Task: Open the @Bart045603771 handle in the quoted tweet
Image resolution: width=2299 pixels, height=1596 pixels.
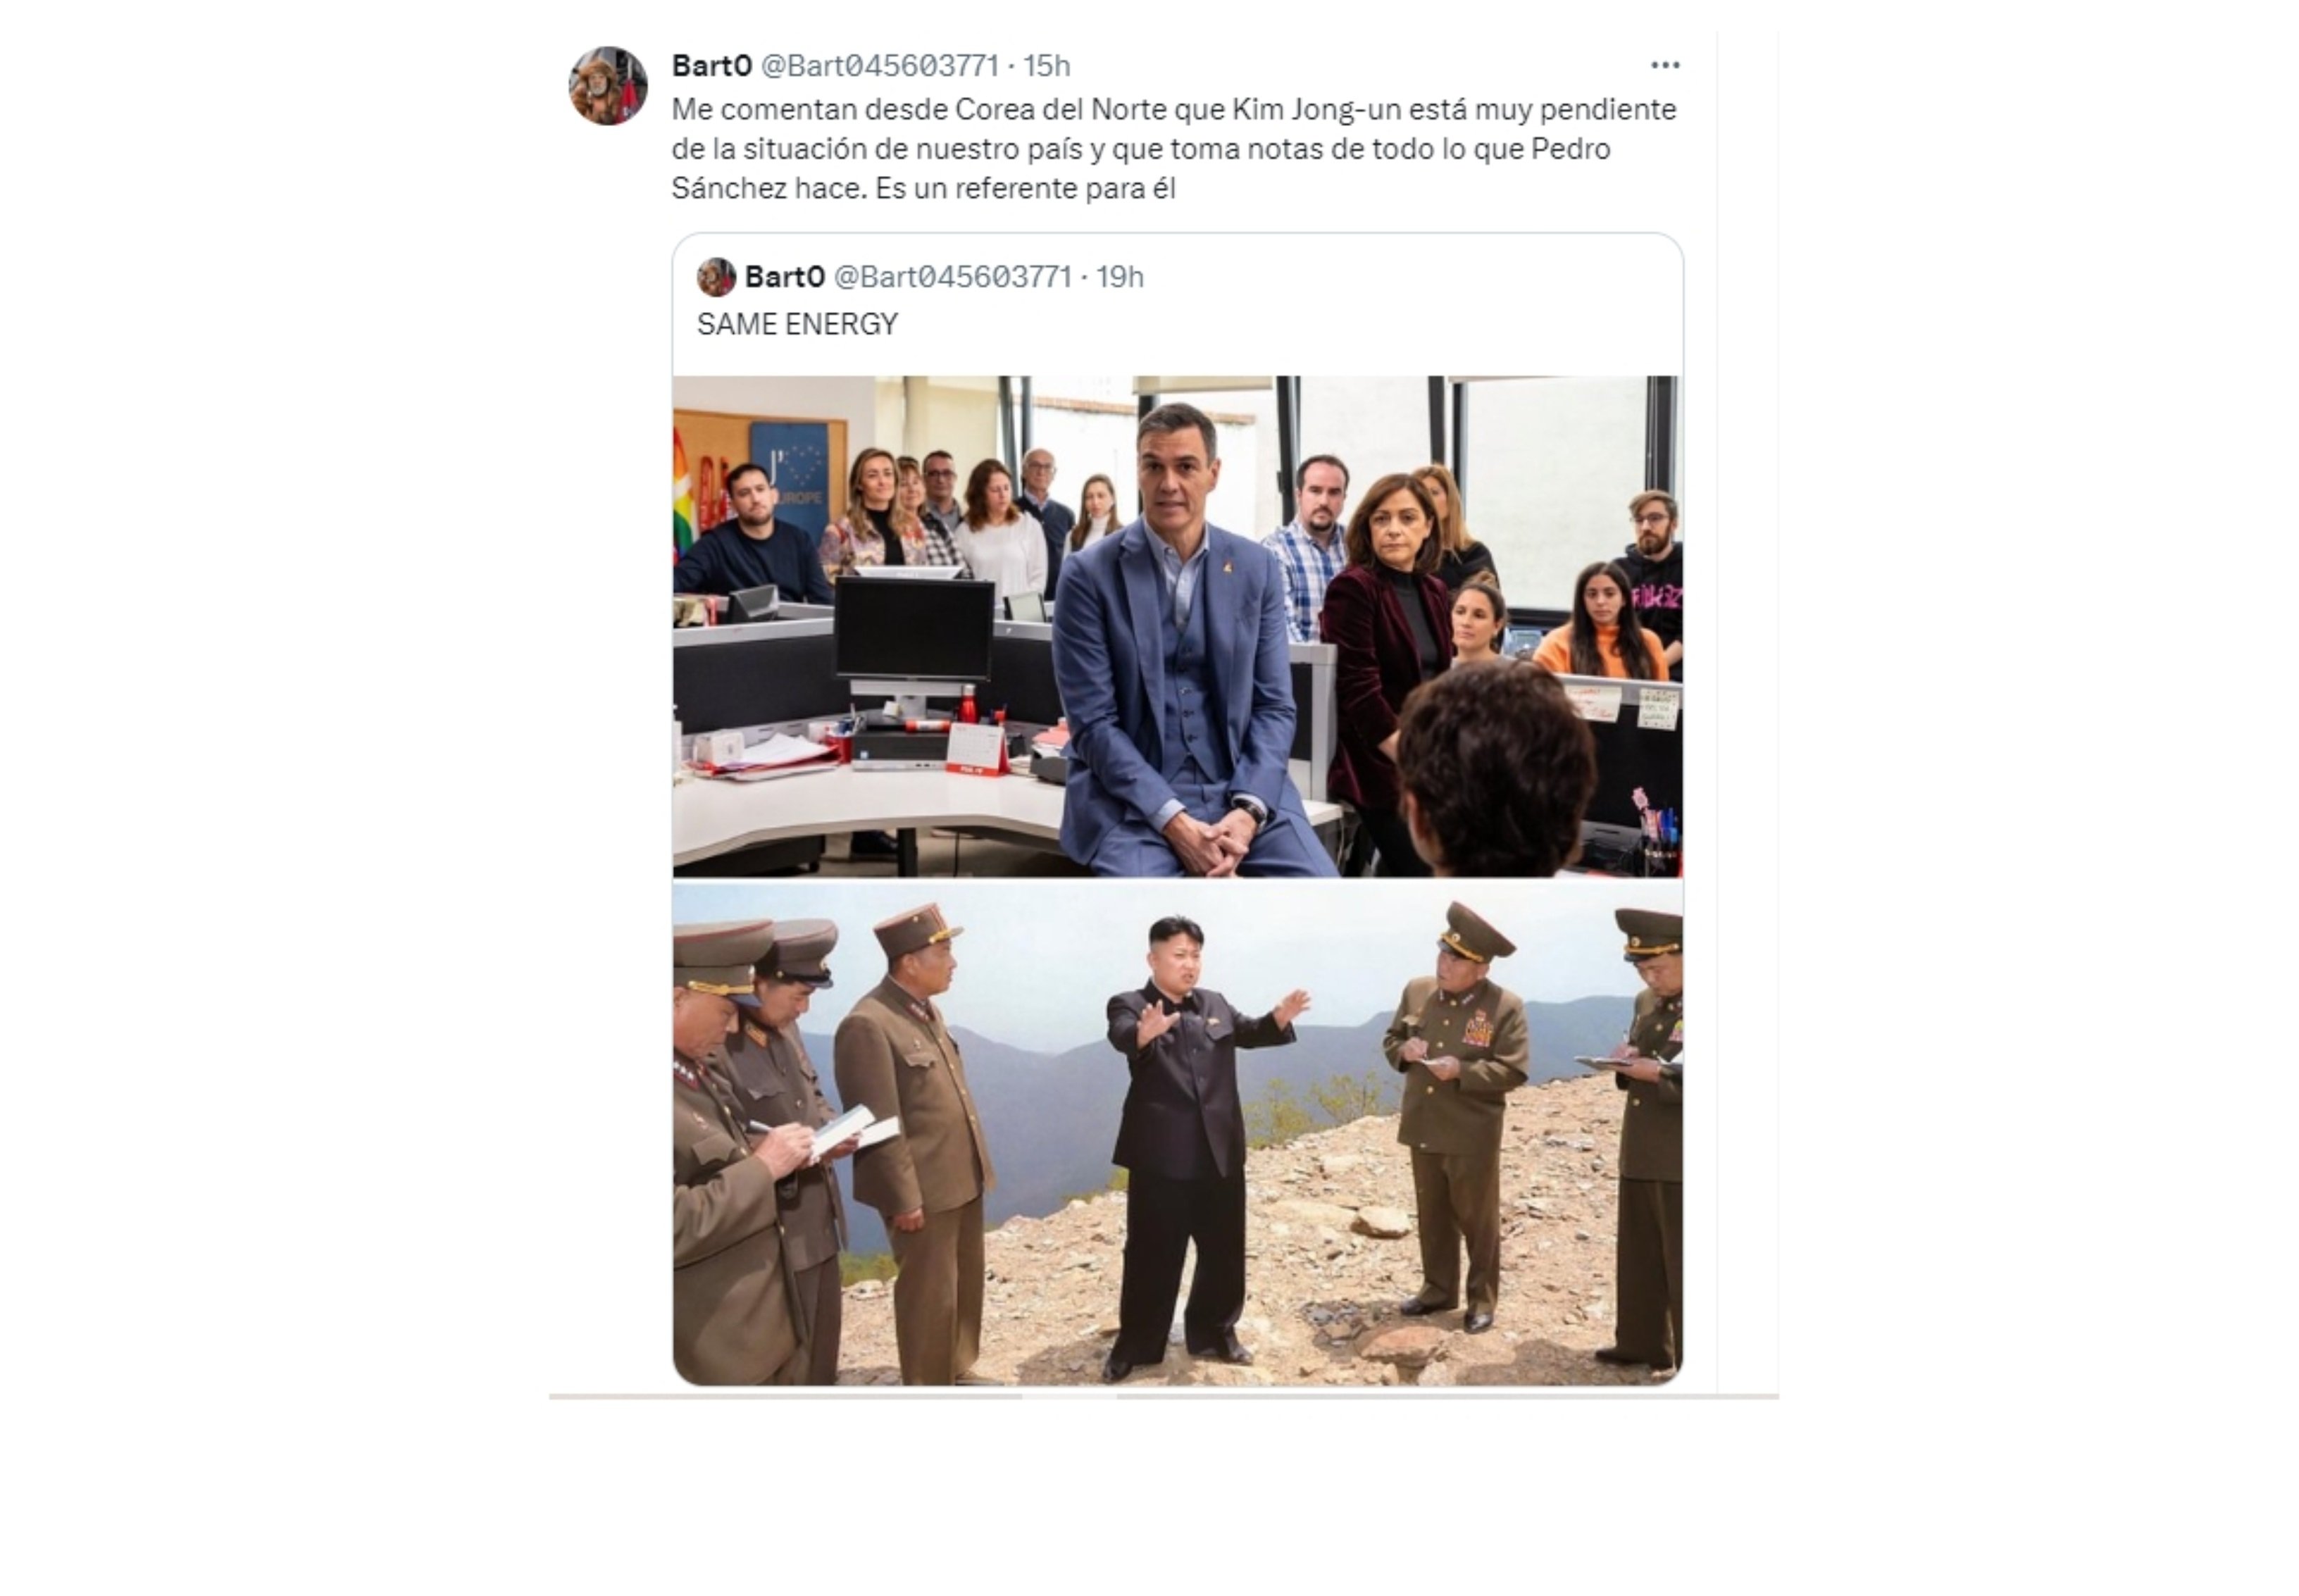Action: pos(953,277)
